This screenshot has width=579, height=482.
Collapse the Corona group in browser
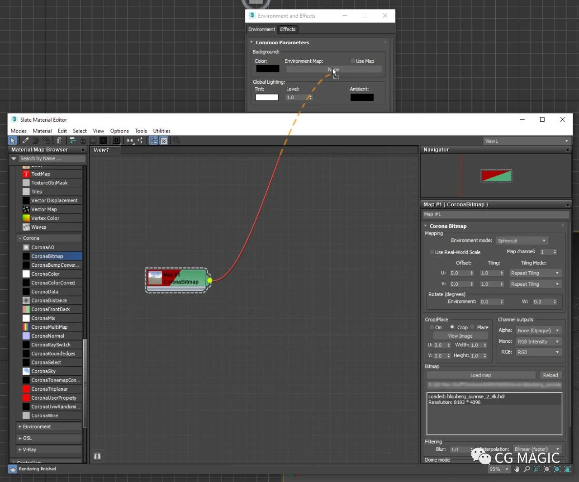[20, 238]
